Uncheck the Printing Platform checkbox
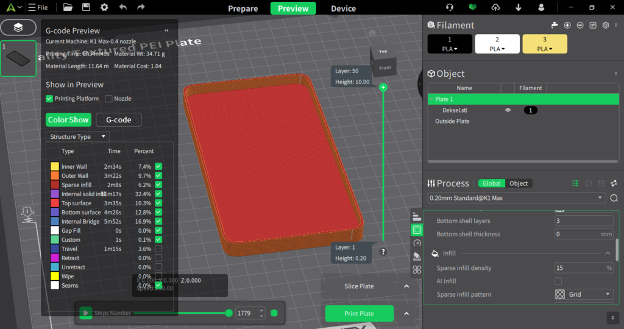 point(49,99)
